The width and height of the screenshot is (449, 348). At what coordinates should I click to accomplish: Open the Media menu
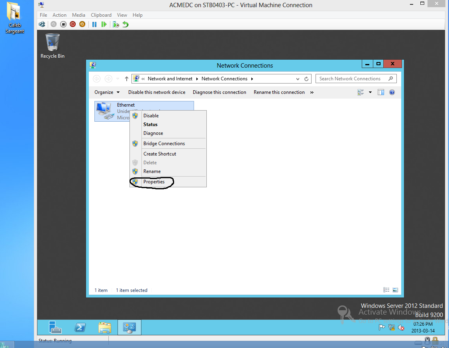point(78,15)
